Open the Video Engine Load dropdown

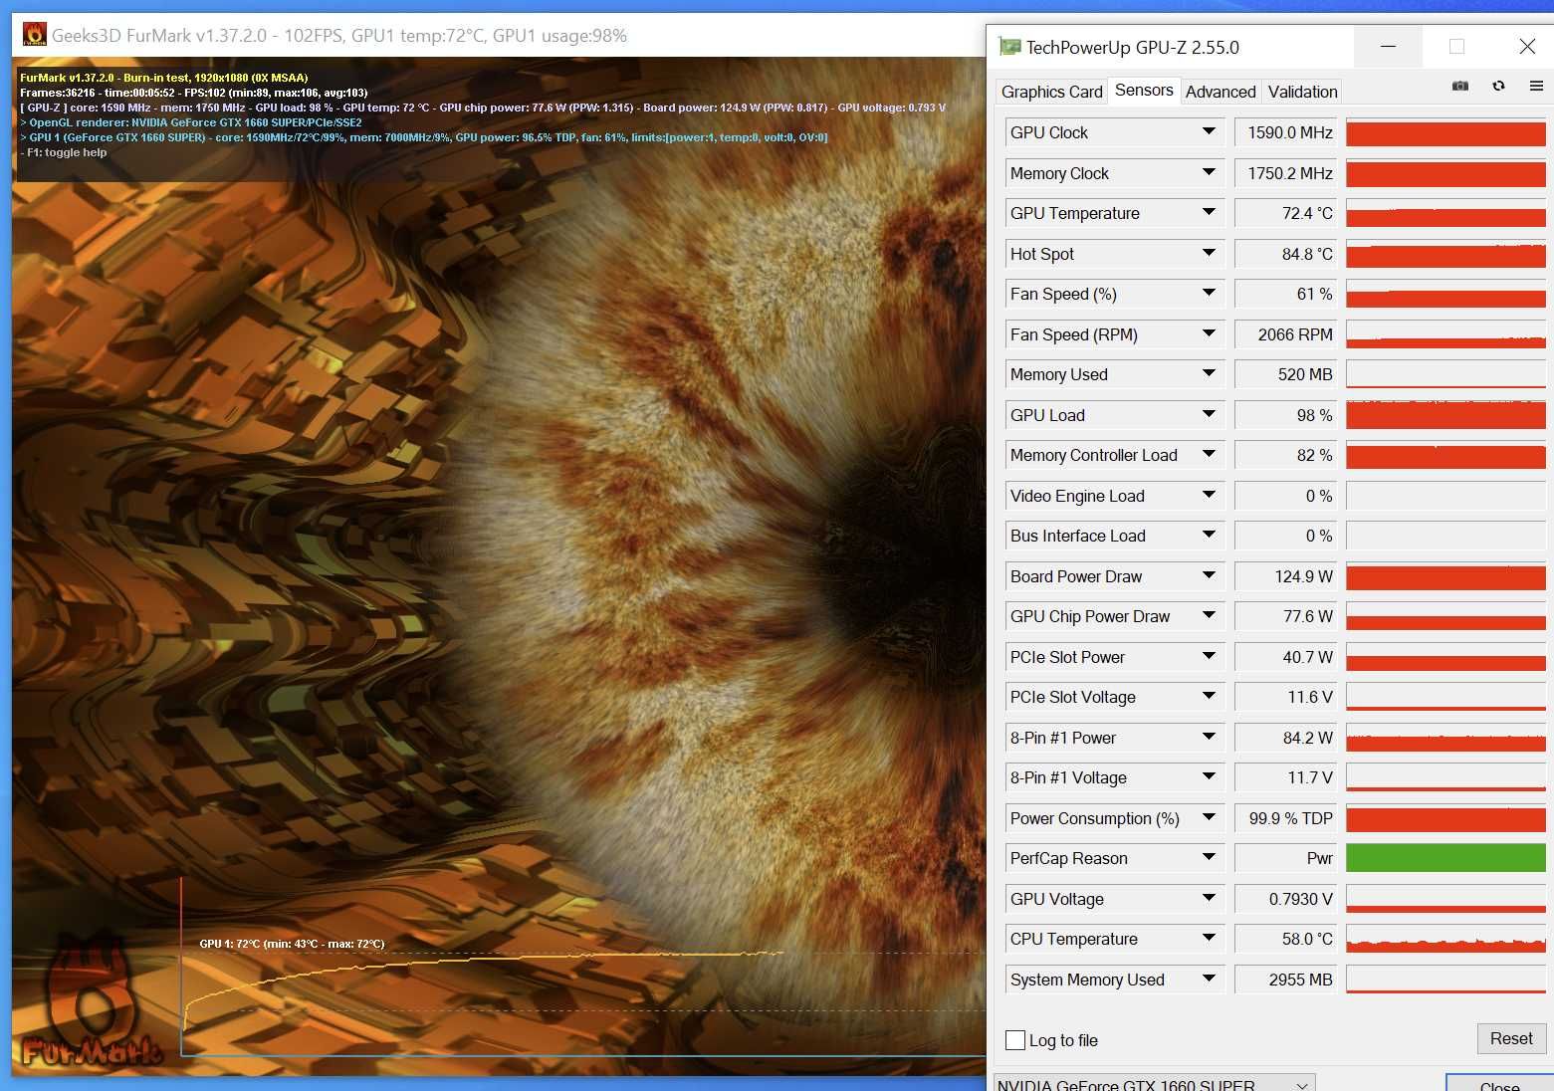coord(1209,496)
